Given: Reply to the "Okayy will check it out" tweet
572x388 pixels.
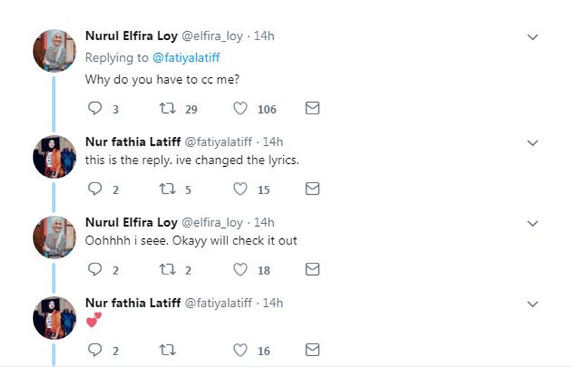Looking at the screenshot, I should [95, 270].
